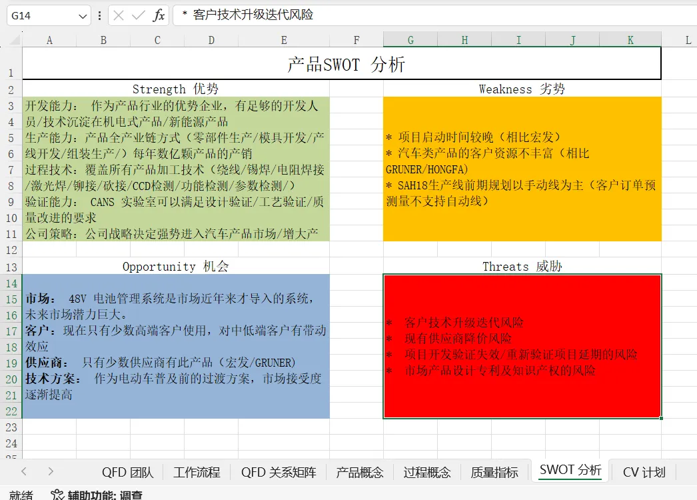This screenshot has width=697, height=500.
Task: Go to the 质量指标 sheet tab
Action: 494,472
